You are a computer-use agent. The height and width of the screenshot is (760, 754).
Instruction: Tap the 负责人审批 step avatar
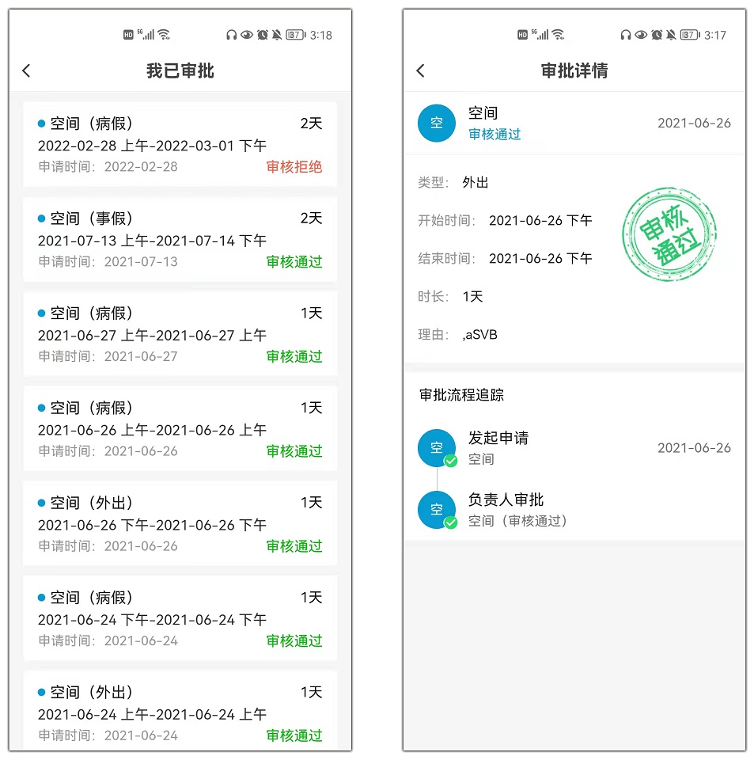click(437, 510)
